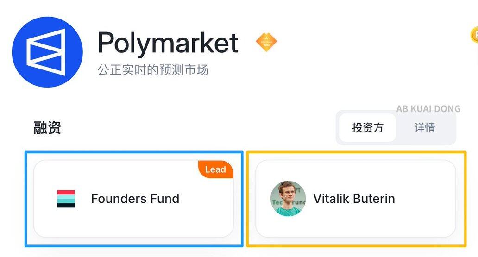Open the Vitalik Buterin name link
This screenshot has width=478, height=257.
[354, 199]
